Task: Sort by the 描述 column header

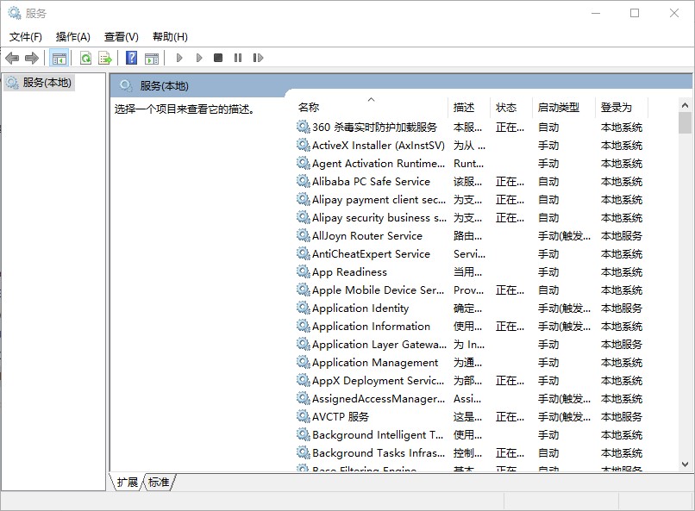Action: [469, 108]
